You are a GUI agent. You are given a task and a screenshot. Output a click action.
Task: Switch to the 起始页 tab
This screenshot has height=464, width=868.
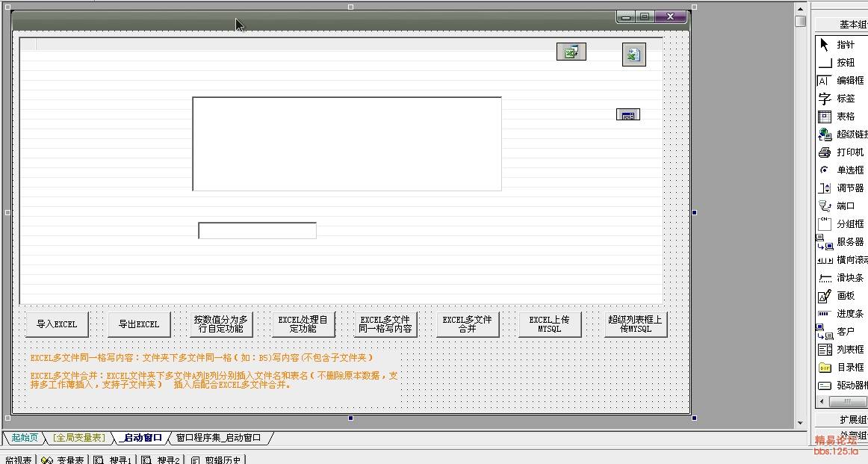(x=25, y=437)
